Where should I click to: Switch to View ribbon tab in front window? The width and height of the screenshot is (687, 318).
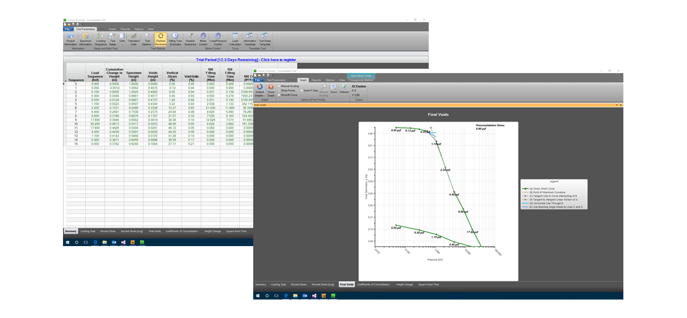pyautogui.click(x=342, y=80)
